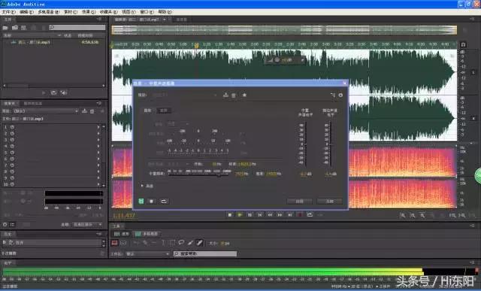Screen dimensions: 481x291
Task: Select the Spot Healing Brush tool
Action: click(199, 243)
